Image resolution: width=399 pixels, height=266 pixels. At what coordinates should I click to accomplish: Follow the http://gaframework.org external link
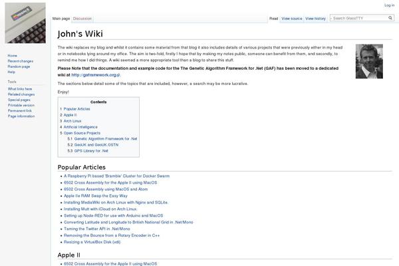95,75
